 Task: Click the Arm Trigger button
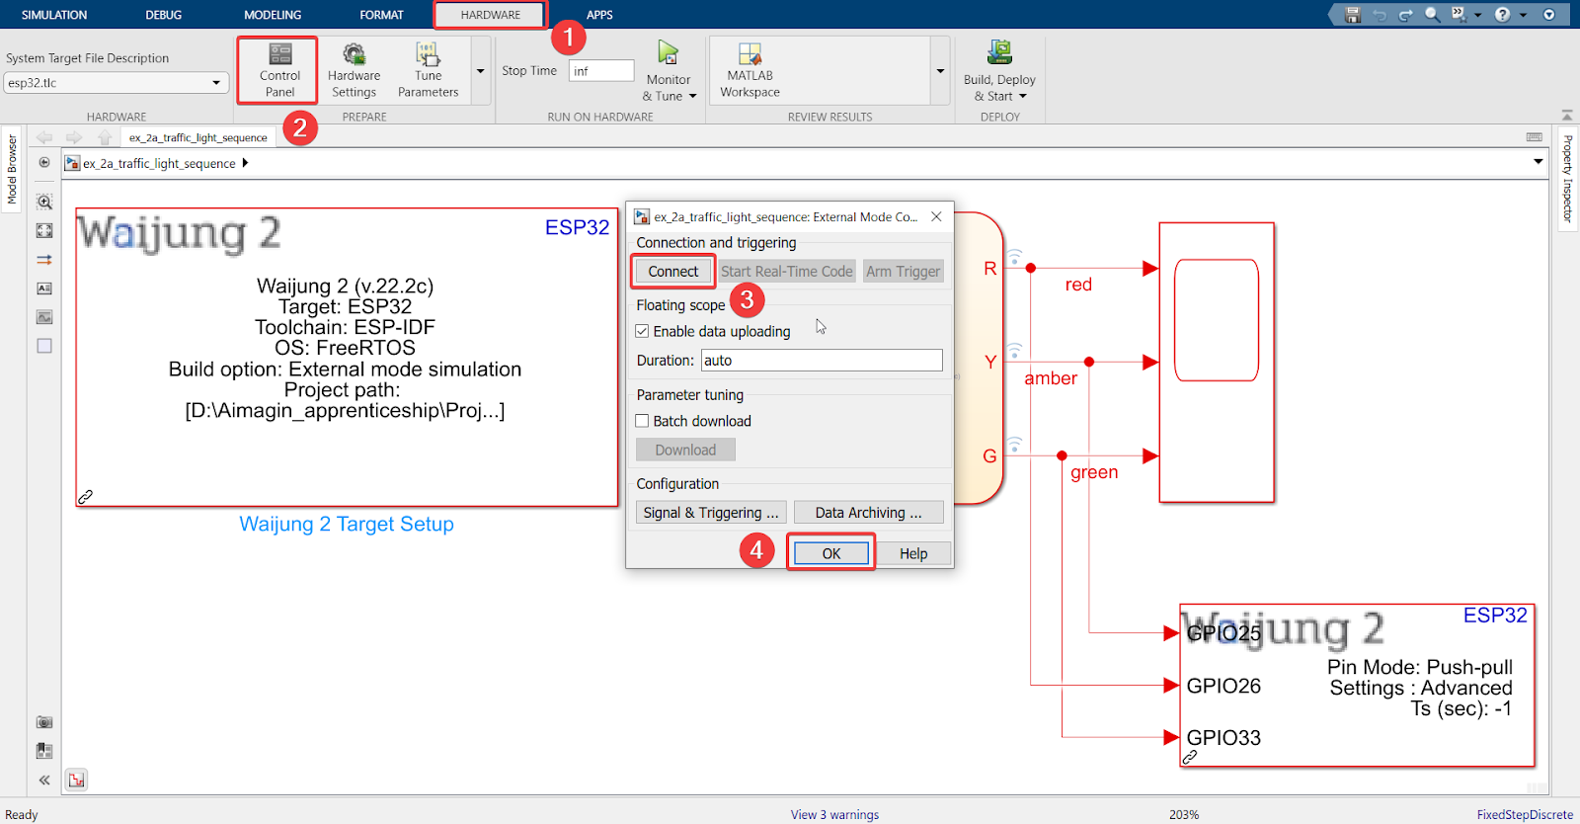(903, 272)
